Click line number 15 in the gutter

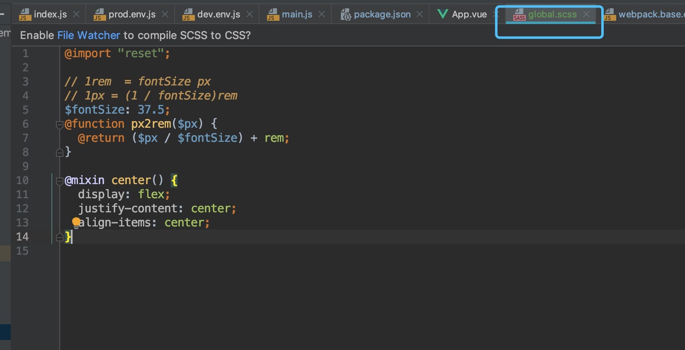tap(22, 251)
